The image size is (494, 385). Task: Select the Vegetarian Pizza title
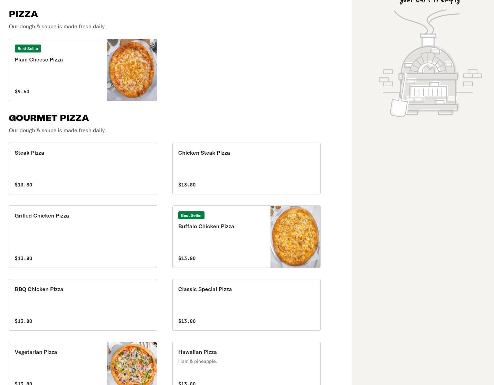(x=36, y=352)
